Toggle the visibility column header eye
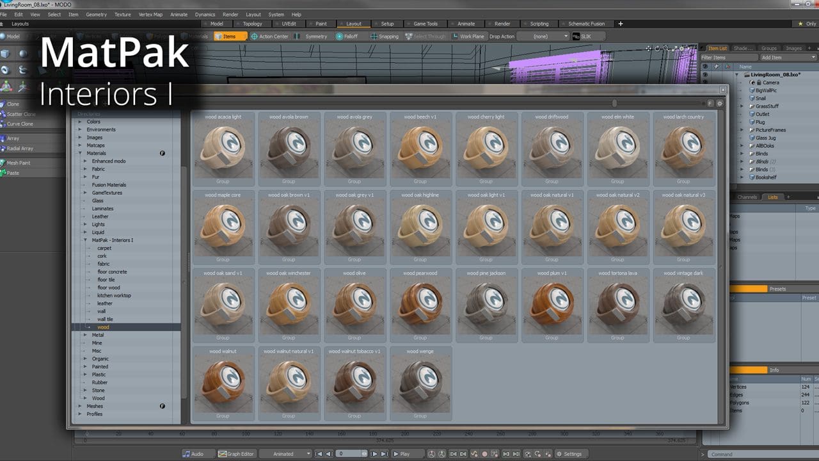The width and height of the screenshot is (819, 461). coord(706,67)
